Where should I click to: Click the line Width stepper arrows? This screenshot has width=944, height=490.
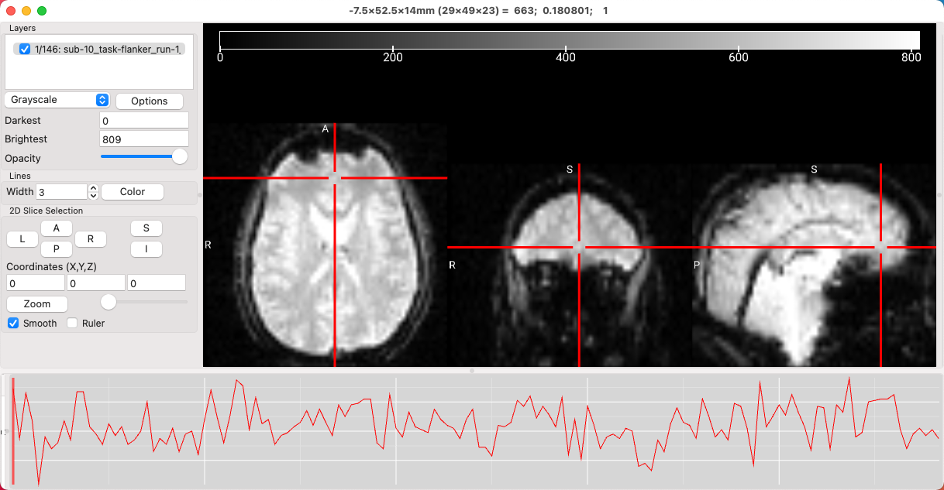pyautogui.click(x=94, y=191)
